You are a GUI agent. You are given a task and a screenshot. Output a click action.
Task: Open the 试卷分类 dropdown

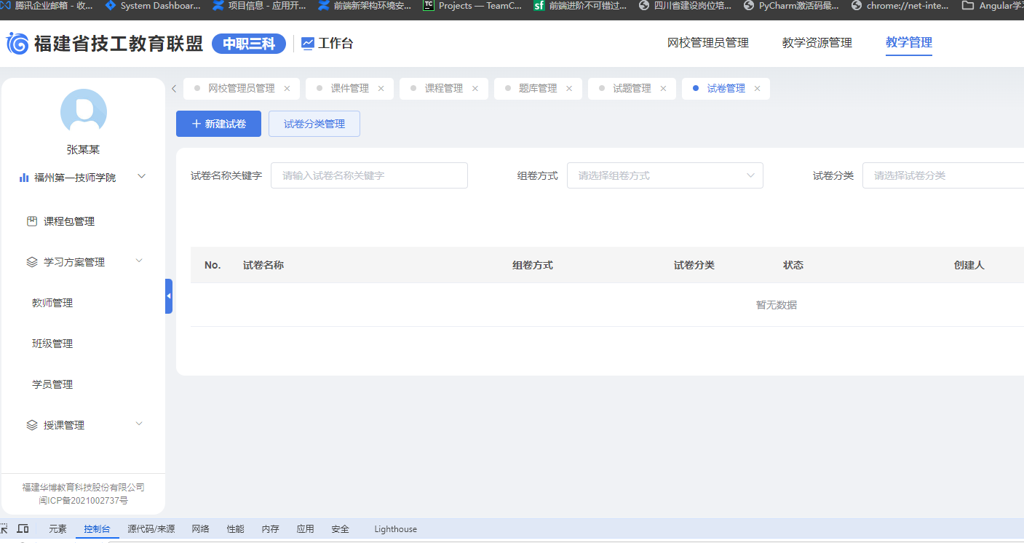(943, 175)
